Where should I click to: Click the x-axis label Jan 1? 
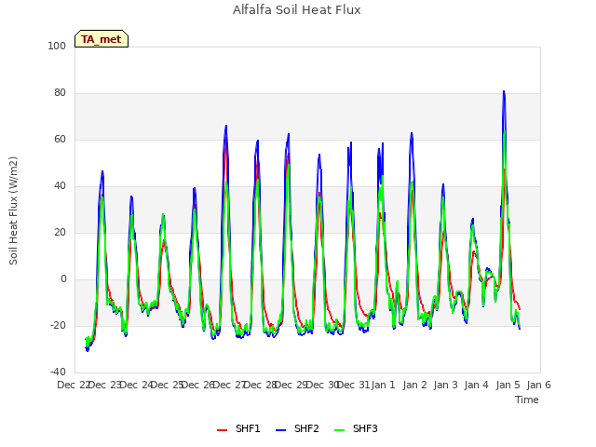pos(383,385)
